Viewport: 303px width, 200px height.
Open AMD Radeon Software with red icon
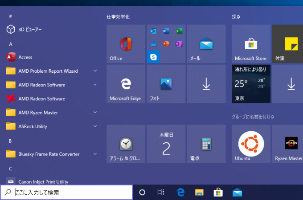pos(51,98)
